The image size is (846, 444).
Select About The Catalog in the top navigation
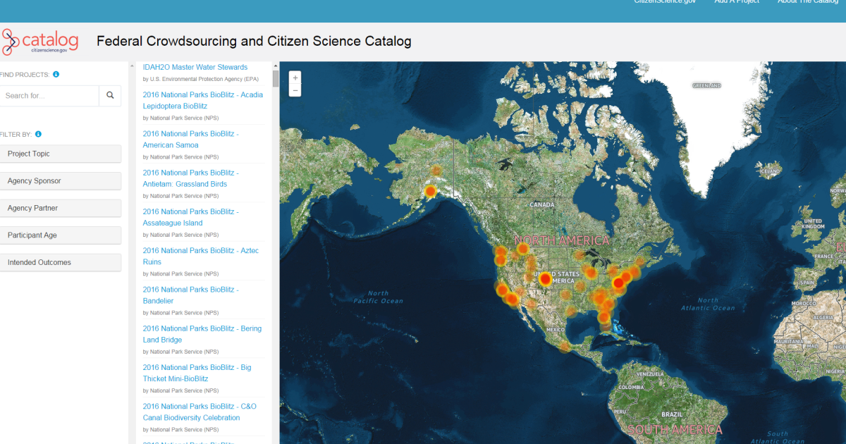(x=808, y=2)
